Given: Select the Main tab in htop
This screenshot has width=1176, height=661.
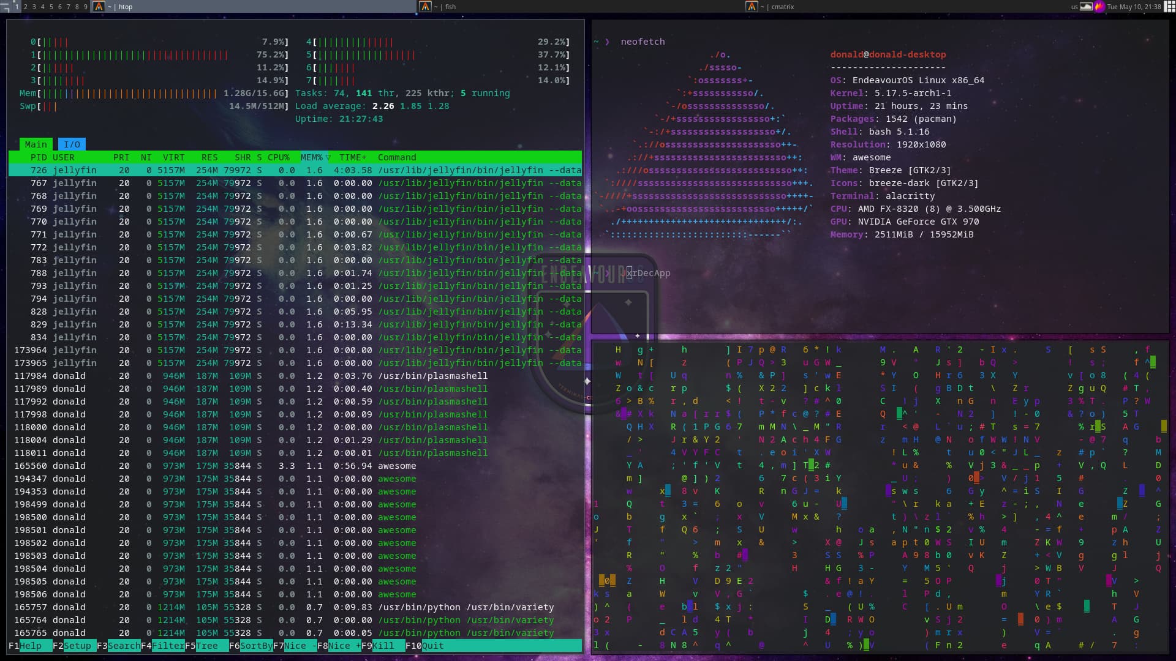Looking at the screenshot, I should point(36,144).
